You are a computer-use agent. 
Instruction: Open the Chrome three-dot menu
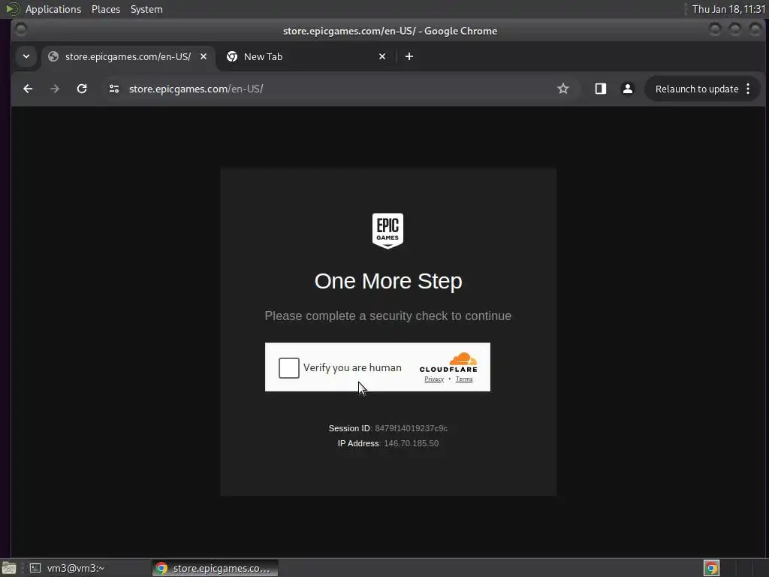748,89
